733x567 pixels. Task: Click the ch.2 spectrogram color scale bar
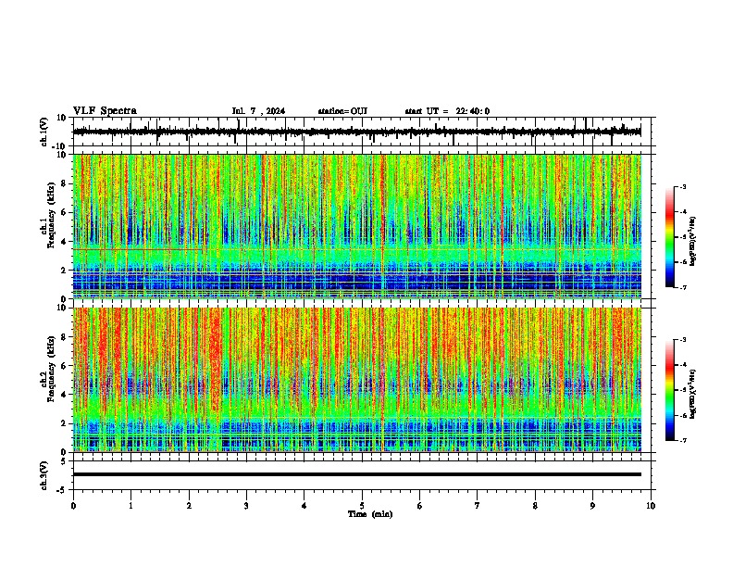(670, 390)
